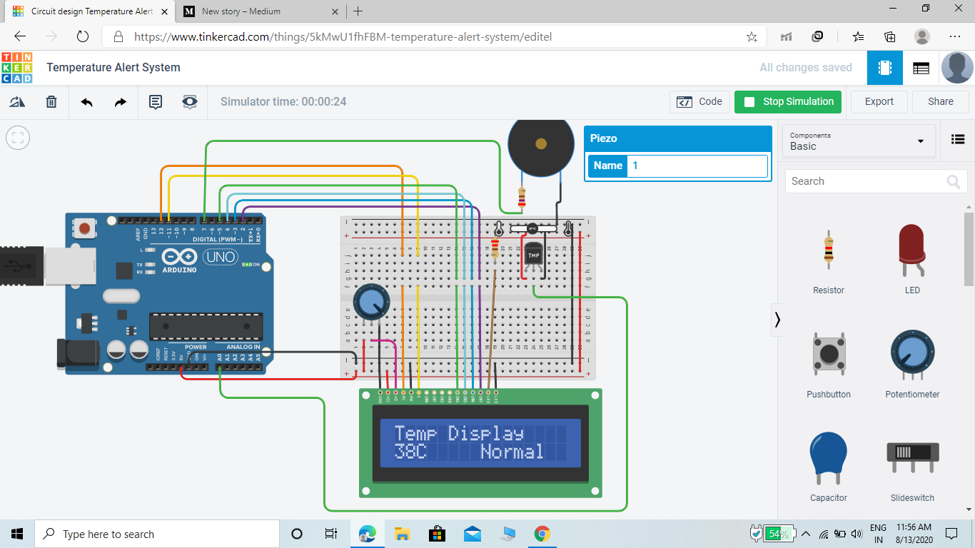Open the Code editor panel
The height and width of the screenshot is (548, 975).
pos(699,101)
